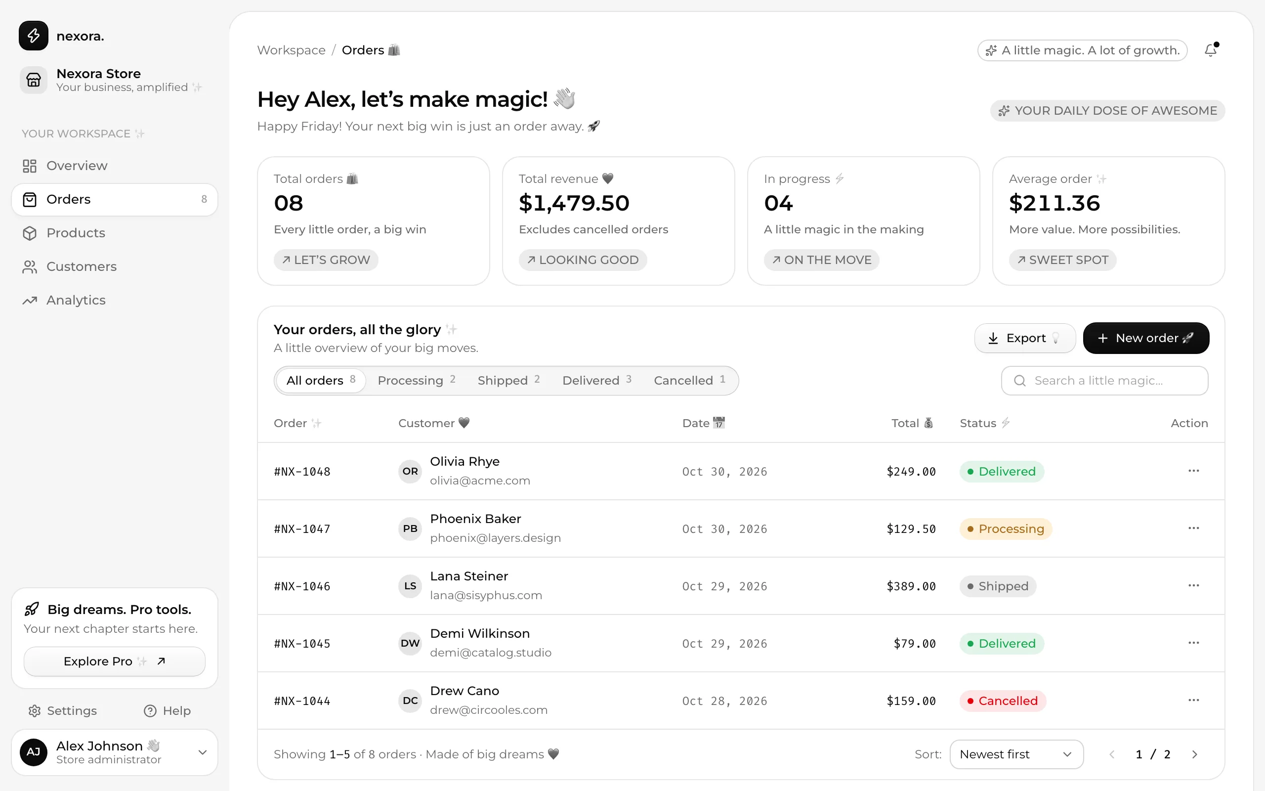Switch to the Delivered orders tab
Screen dimensions: 1265x791
coord(597,380)
